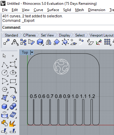The width and height of the screenshot is (114, 135).
Task: Switch to the Set View tab
Action: pyautogui.click(x=47, y=35)
